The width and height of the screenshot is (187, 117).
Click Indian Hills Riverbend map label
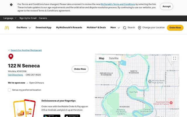(x=106, y=74)
